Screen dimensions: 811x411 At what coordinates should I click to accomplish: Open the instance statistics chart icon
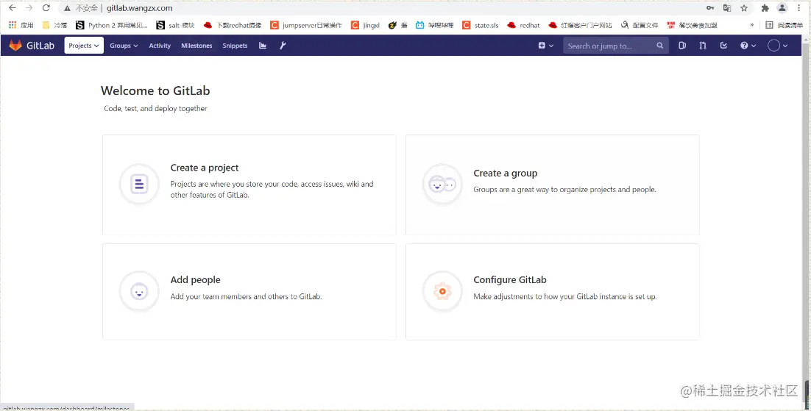point(263,46)
